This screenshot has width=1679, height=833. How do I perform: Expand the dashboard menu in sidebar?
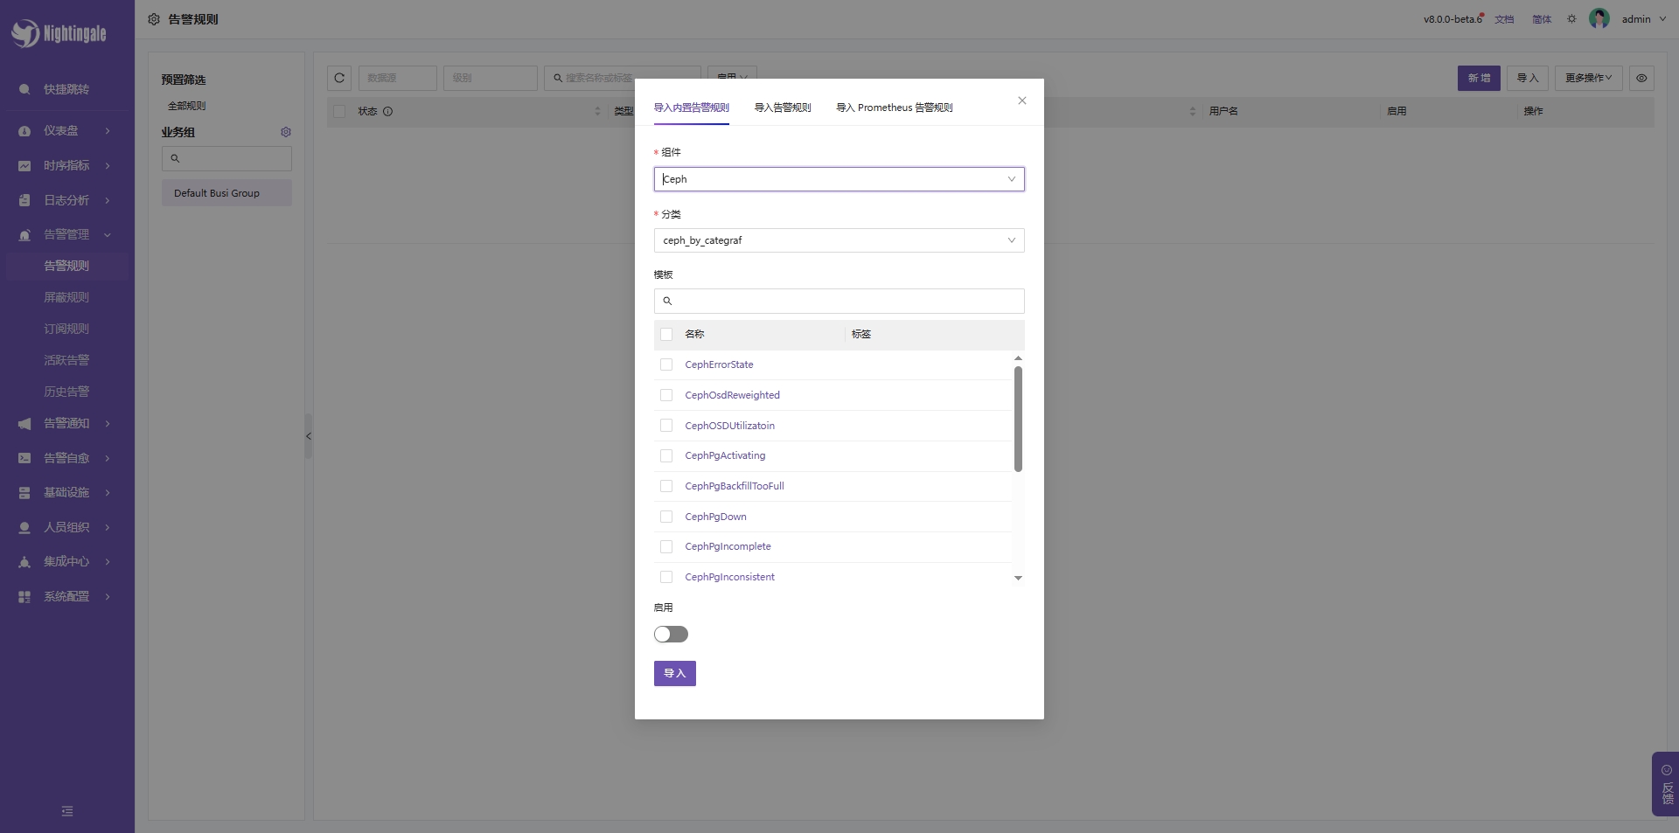tap(108, 131)
